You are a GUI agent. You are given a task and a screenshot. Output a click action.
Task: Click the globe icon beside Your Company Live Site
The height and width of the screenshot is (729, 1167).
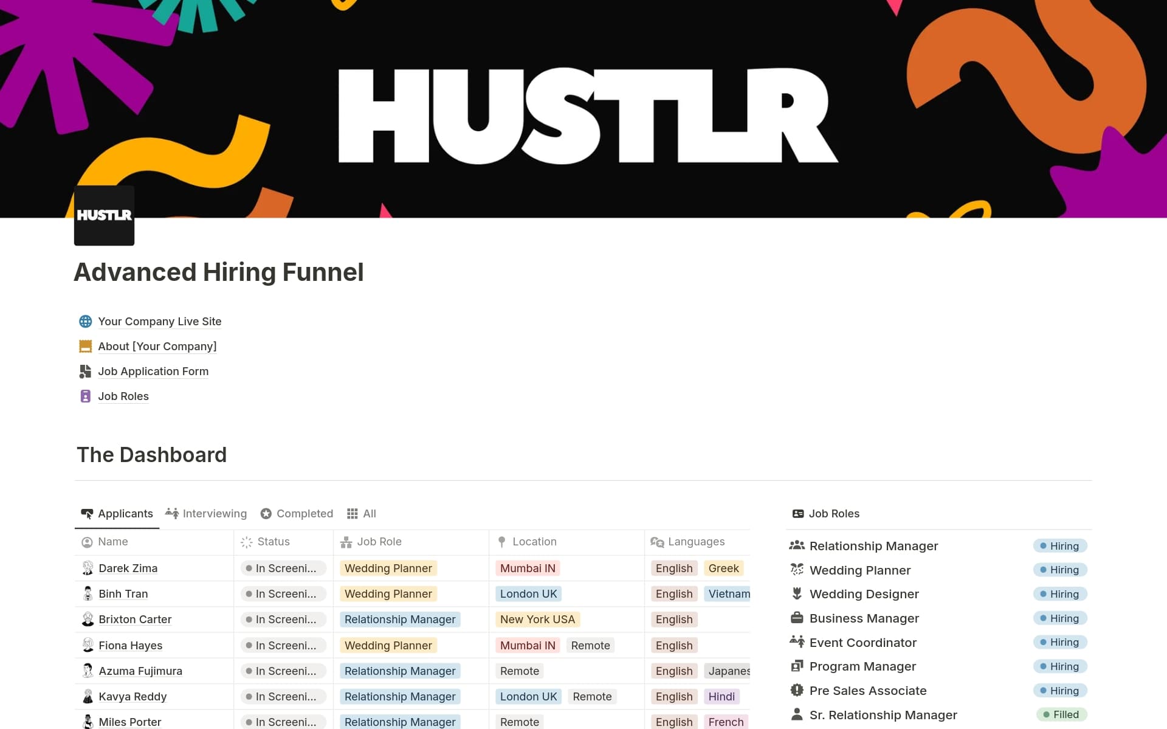click(85, 321)
